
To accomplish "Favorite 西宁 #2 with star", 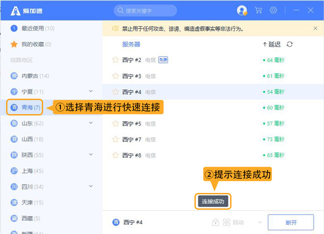I will click(x=116, y=60).
